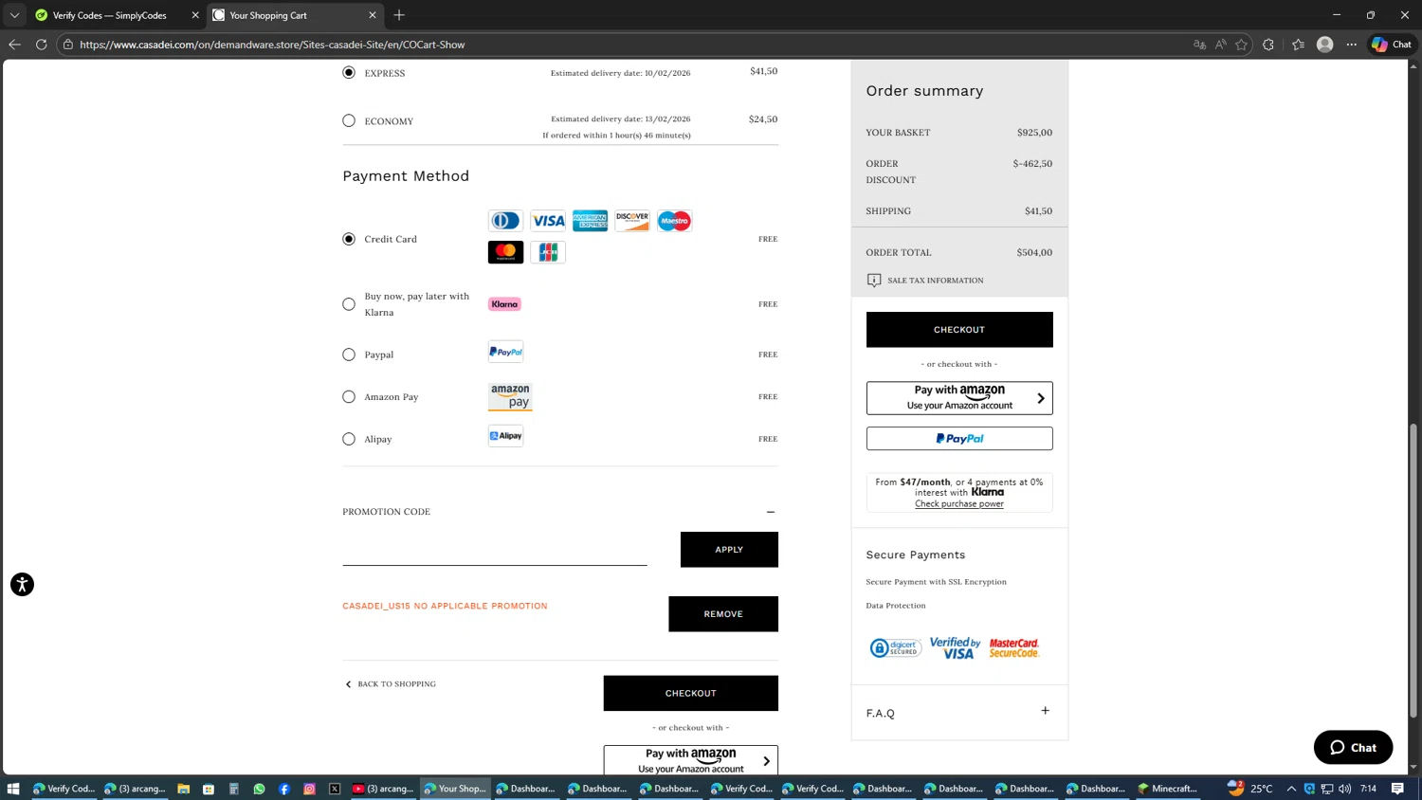The width and height of the screenshot is (1422, 800).
Task: Open Klarna Check purchase power link
Action: click(959, 504)
